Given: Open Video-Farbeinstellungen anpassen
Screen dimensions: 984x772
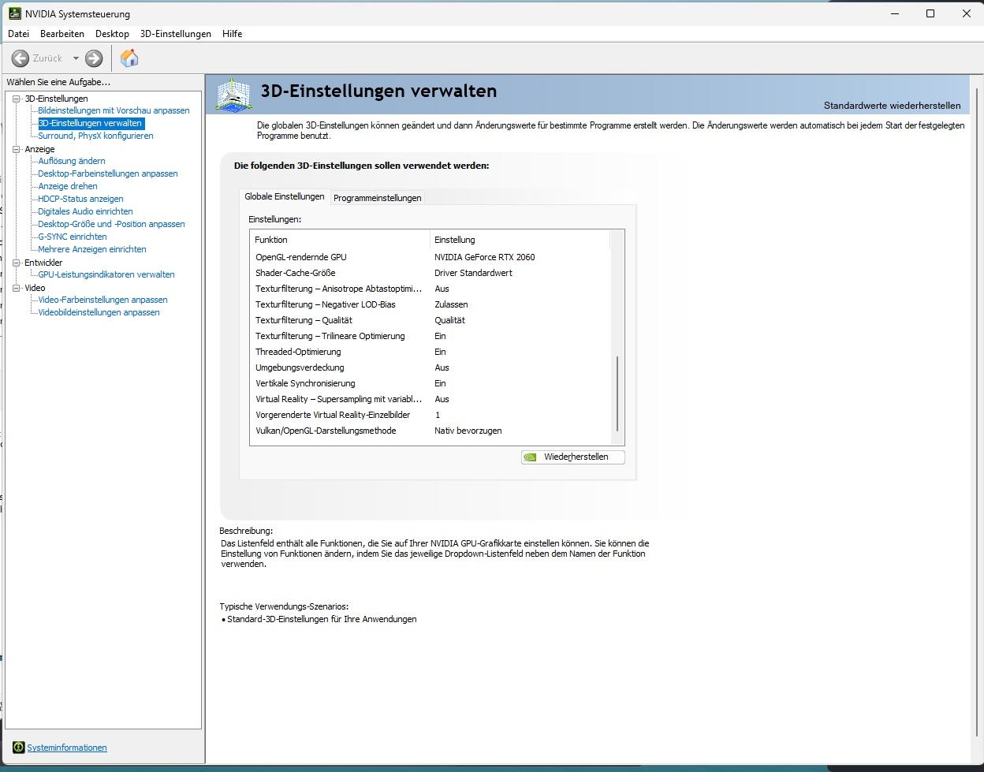Looking at the screenshot, I should pyautogui.click(x=102, y=300).
